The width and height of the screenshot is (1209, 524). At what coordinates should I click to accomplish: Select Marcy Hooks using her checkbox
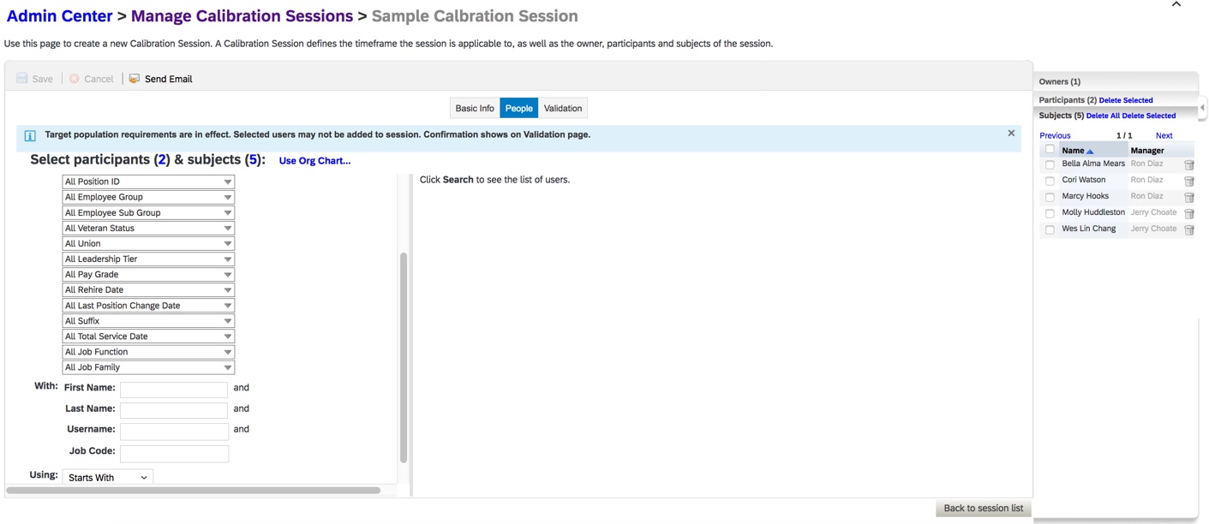[1050, 196]
